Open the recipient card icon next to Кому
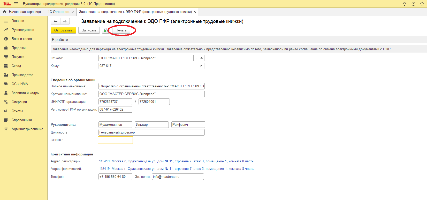This screenshot has height=200, width=427. tap(202, 66)
